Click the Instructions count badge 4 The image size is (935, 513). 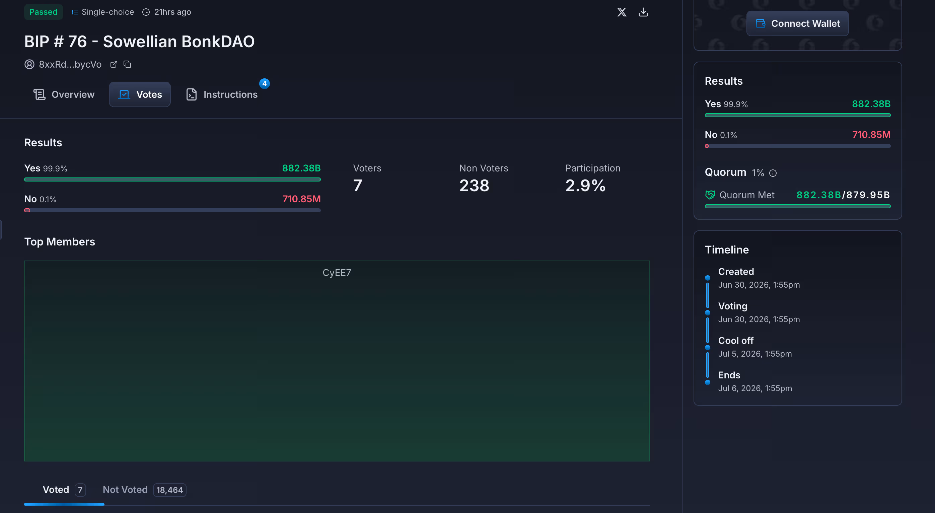(x=264, y=83)
